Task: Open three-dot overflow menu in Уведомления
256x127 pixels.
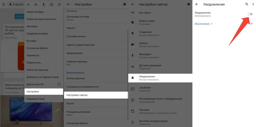Action: pos(253,4)
